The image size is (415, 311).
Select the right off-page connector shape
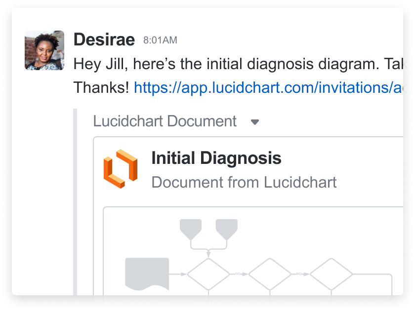227,230
